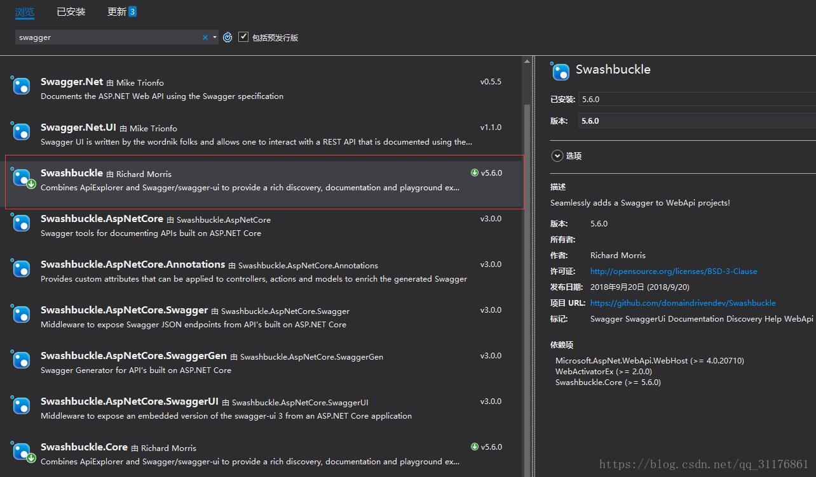
Task: Click the Swashbuckle.AspNetCore package icon
Action: 22,223
